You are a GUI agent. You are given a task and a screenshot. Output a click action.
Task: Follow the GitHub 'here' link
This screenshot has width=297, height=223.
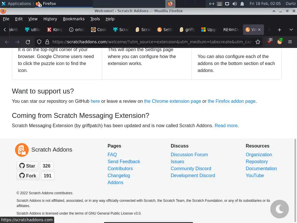point(95,101)
